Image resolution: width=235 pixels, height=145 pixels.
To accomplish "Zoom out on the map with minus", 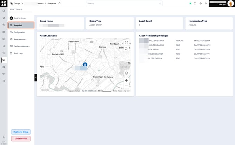I will click(x=126, y=86).
